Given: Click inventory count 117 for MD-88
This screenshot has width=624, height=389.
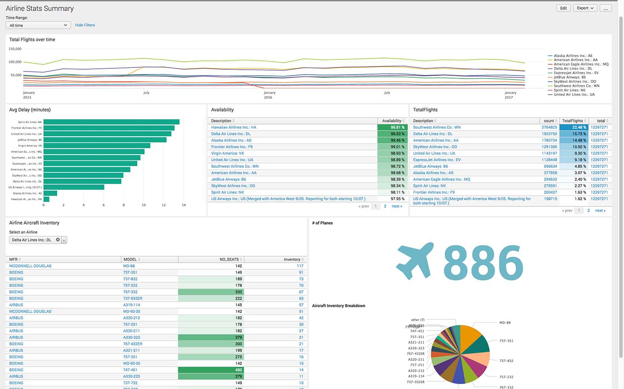Looking at the screenshot, I should [300, 266].
